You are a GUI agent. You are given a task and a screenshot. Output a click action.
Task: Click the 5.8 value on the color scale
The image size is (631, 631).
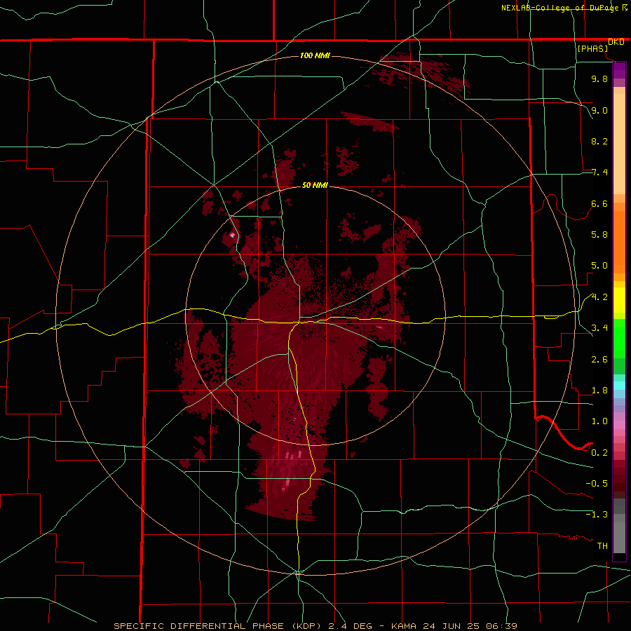click(599, 235)
